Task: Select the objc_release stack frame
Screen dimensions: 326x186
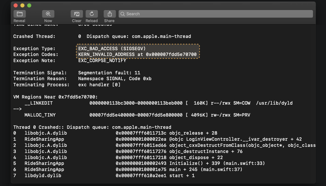Action: (123, 133)
